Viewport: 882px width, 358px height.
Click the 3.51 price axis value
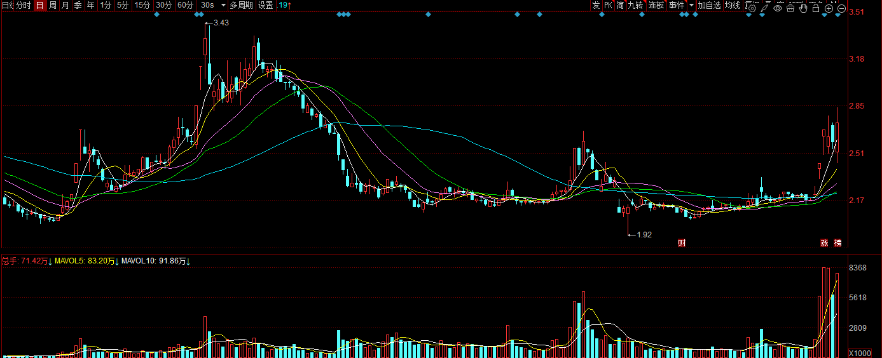pos(857,12)
